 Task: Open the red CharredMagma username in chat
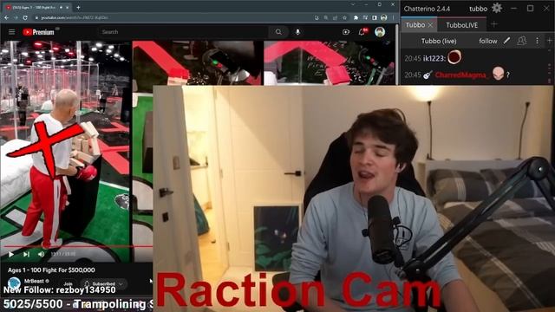pos(461,75)
